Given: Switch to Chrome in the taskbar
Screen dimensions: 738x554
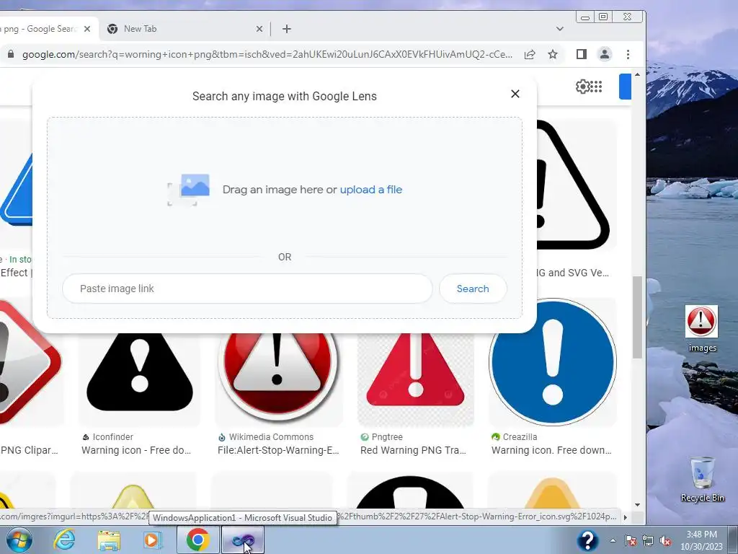Looking at the screenshot, I should [197, 540].
